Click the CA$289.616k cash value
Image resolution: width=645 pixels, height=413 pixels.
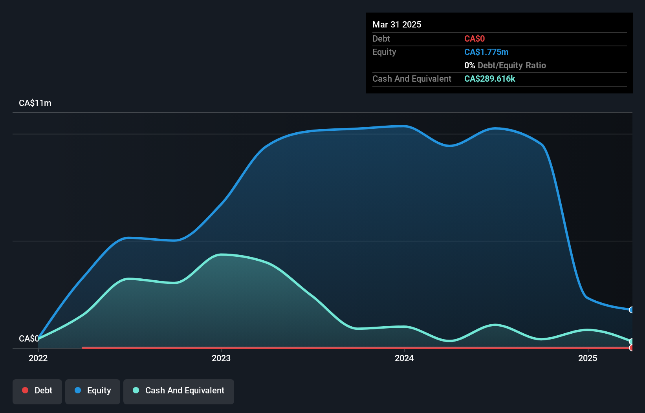(x=489, y=79)
